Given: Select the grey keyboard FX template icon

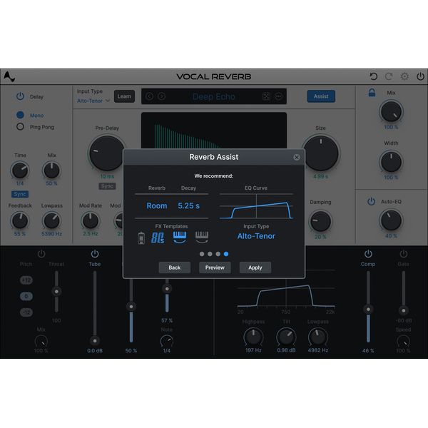Looking at the screenshot, I should [x=202, y=238].
